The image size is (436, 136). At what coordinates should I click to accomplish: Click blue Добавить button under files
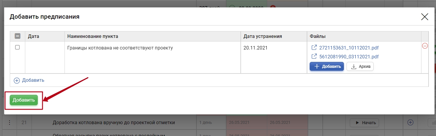pos(327,66)
